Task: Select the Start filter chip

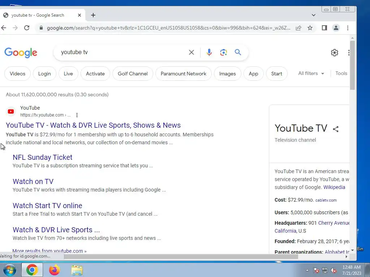Action: 276,74
